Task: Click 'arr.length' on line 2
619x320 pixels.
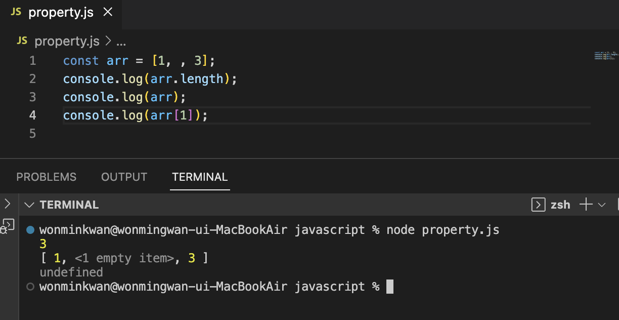Action: [x=187, y=79]
